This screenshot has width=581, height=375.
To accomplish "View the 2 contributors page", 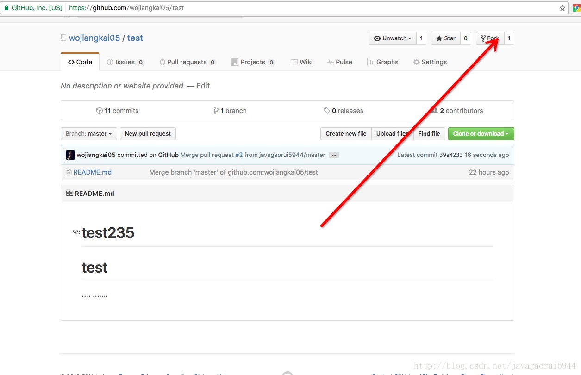I will (457, 111).
